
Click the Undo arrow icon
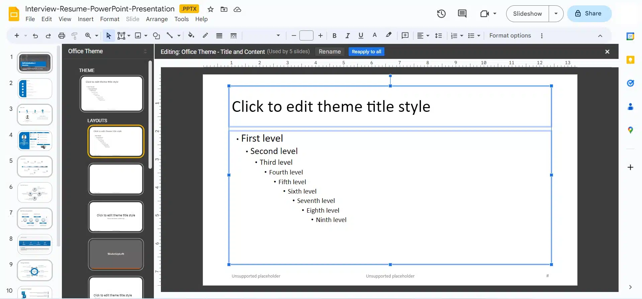(x=35, y=36)
